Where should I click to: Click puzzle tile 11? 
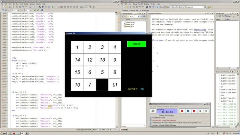coord(115,85)
